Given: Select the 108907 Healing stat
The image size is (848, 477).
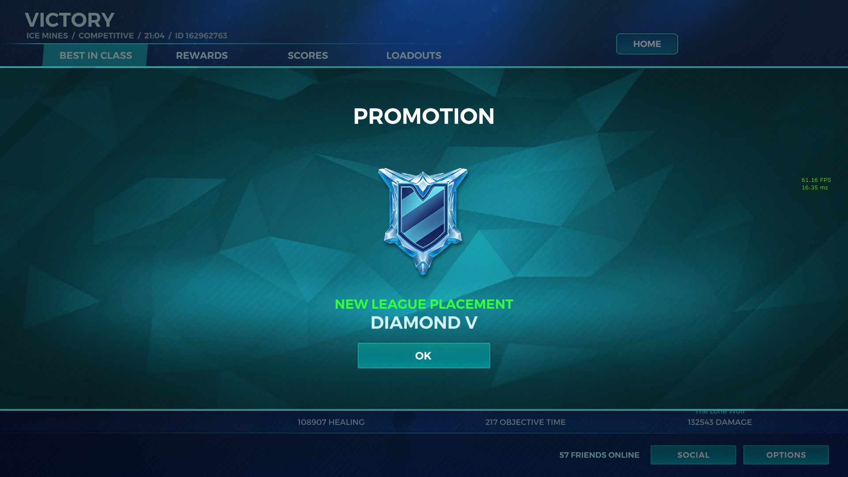Looking at the screenshot, I should pos(331,422).
